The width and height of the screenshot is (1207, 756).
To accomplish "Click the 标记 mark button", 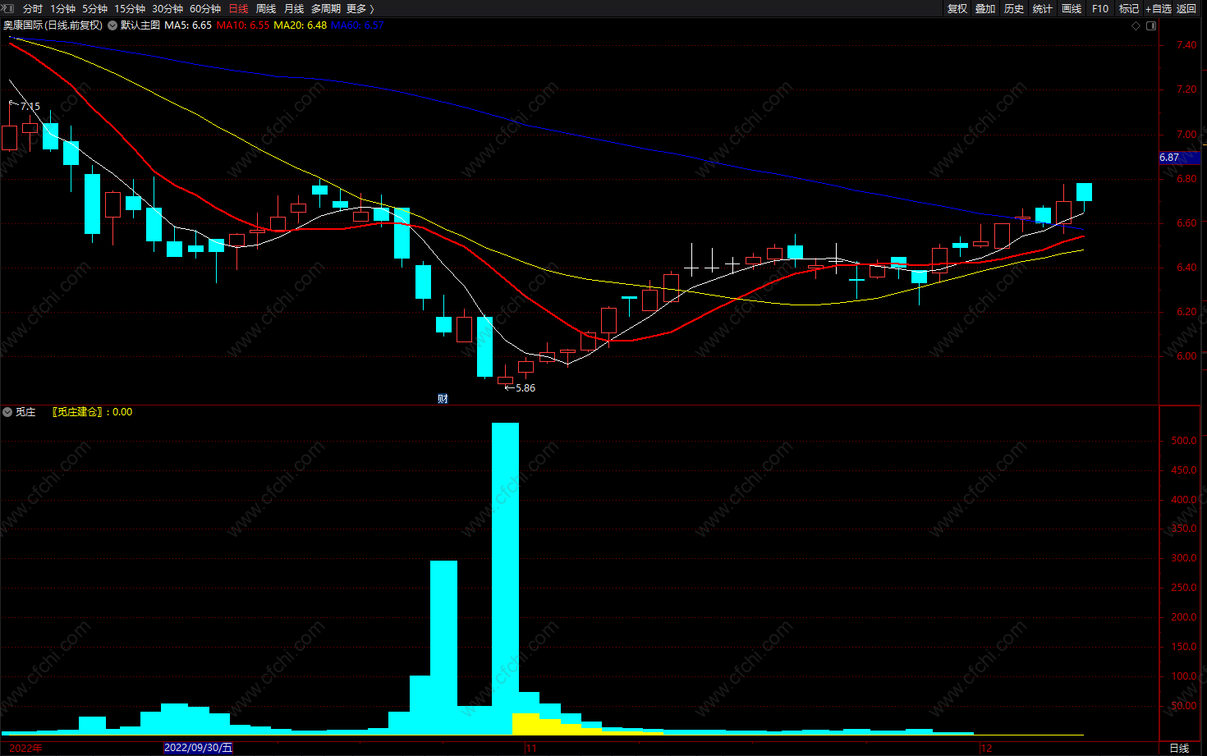I will (x=1129, y=8).
